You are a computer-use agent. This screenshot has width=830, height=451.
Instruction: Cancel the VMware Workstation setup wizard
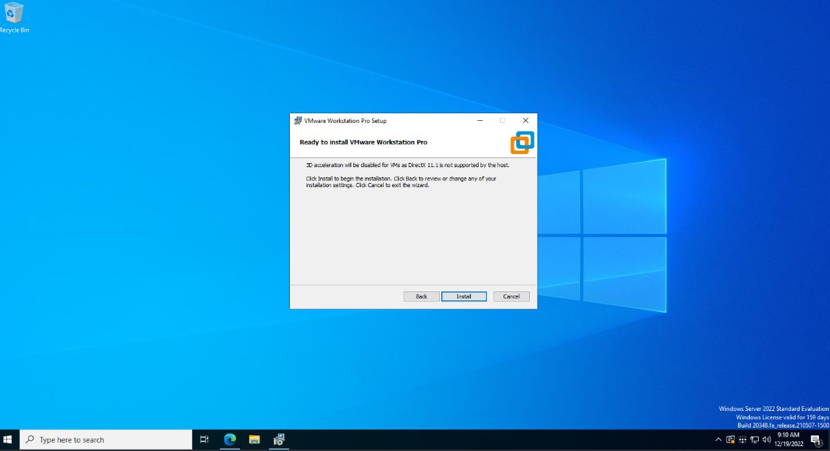pyautogui.click(x=511, y=296)
